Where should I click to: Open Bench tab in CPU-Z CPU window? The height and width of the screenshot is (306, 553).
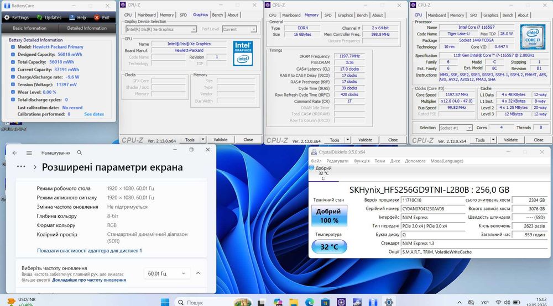[x=508, y=15]
